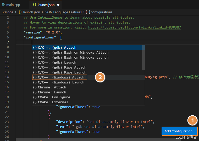Viewport: 199px width, 141px height.
Task: Click the braces icon in launch.json breadcrumb
Action: coord(20,12)
